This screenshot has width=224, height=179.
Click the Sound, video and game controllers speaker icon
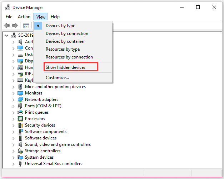[x=20, y=144]
